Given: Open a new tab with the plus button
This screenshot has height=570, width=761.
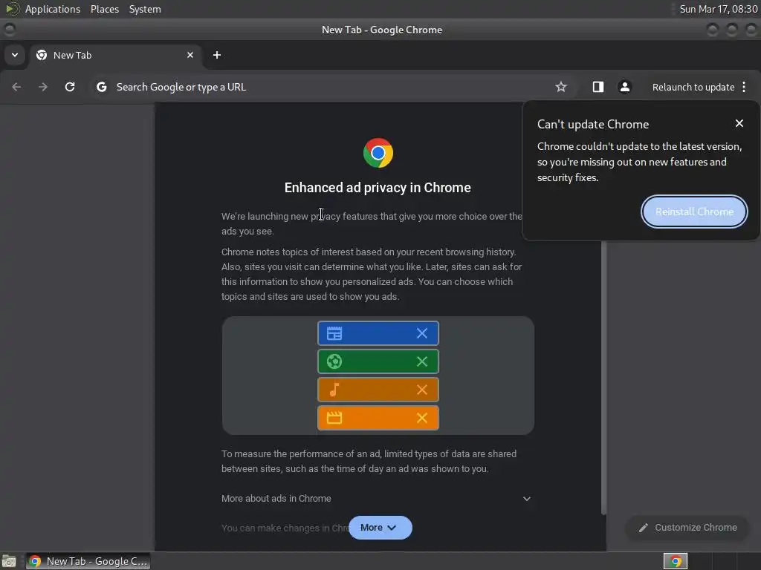Looking at the screenshot, I should click(x=217, y=55).
